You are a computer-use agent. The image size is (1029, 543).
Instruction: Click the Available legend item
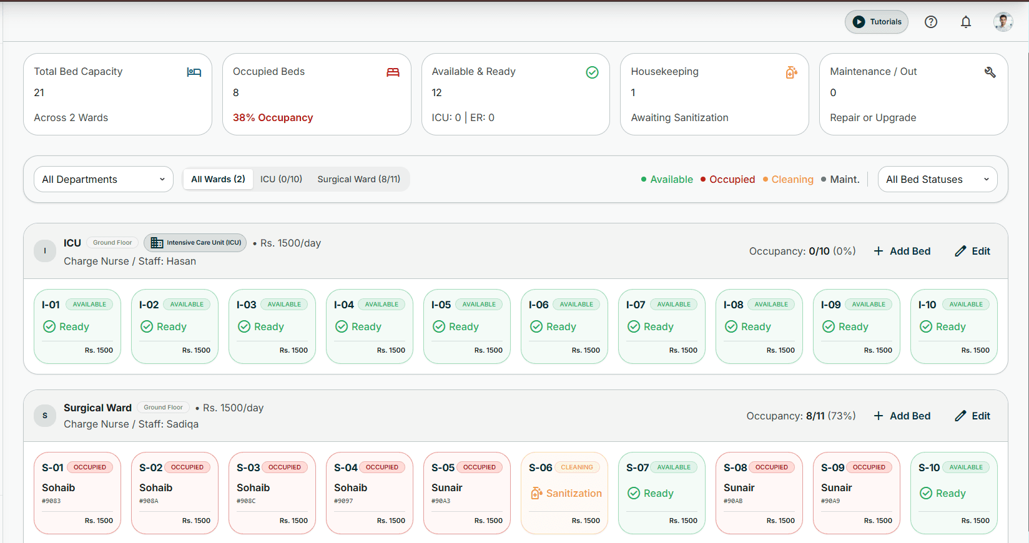click(x=667, y=180)
